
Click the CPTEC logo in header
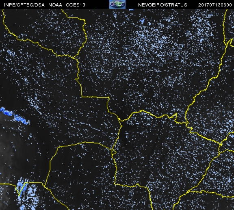117,4
